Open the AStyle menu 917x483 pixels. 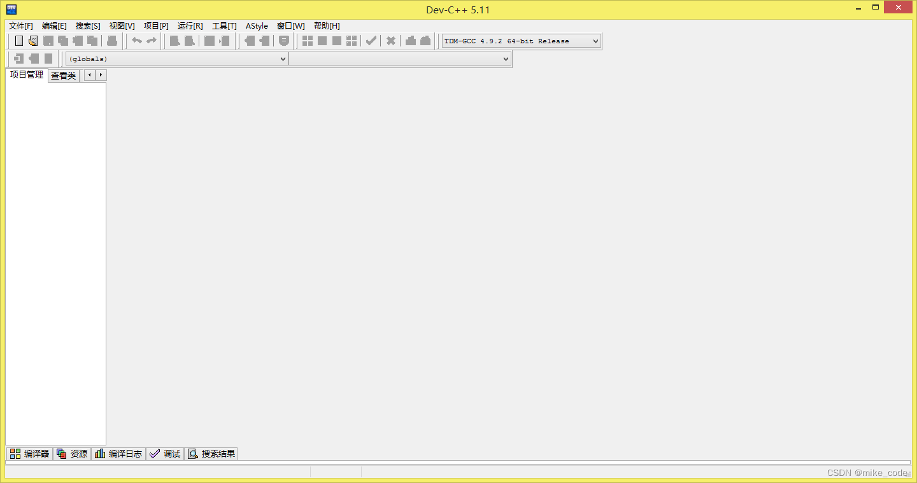click(257, 26)
